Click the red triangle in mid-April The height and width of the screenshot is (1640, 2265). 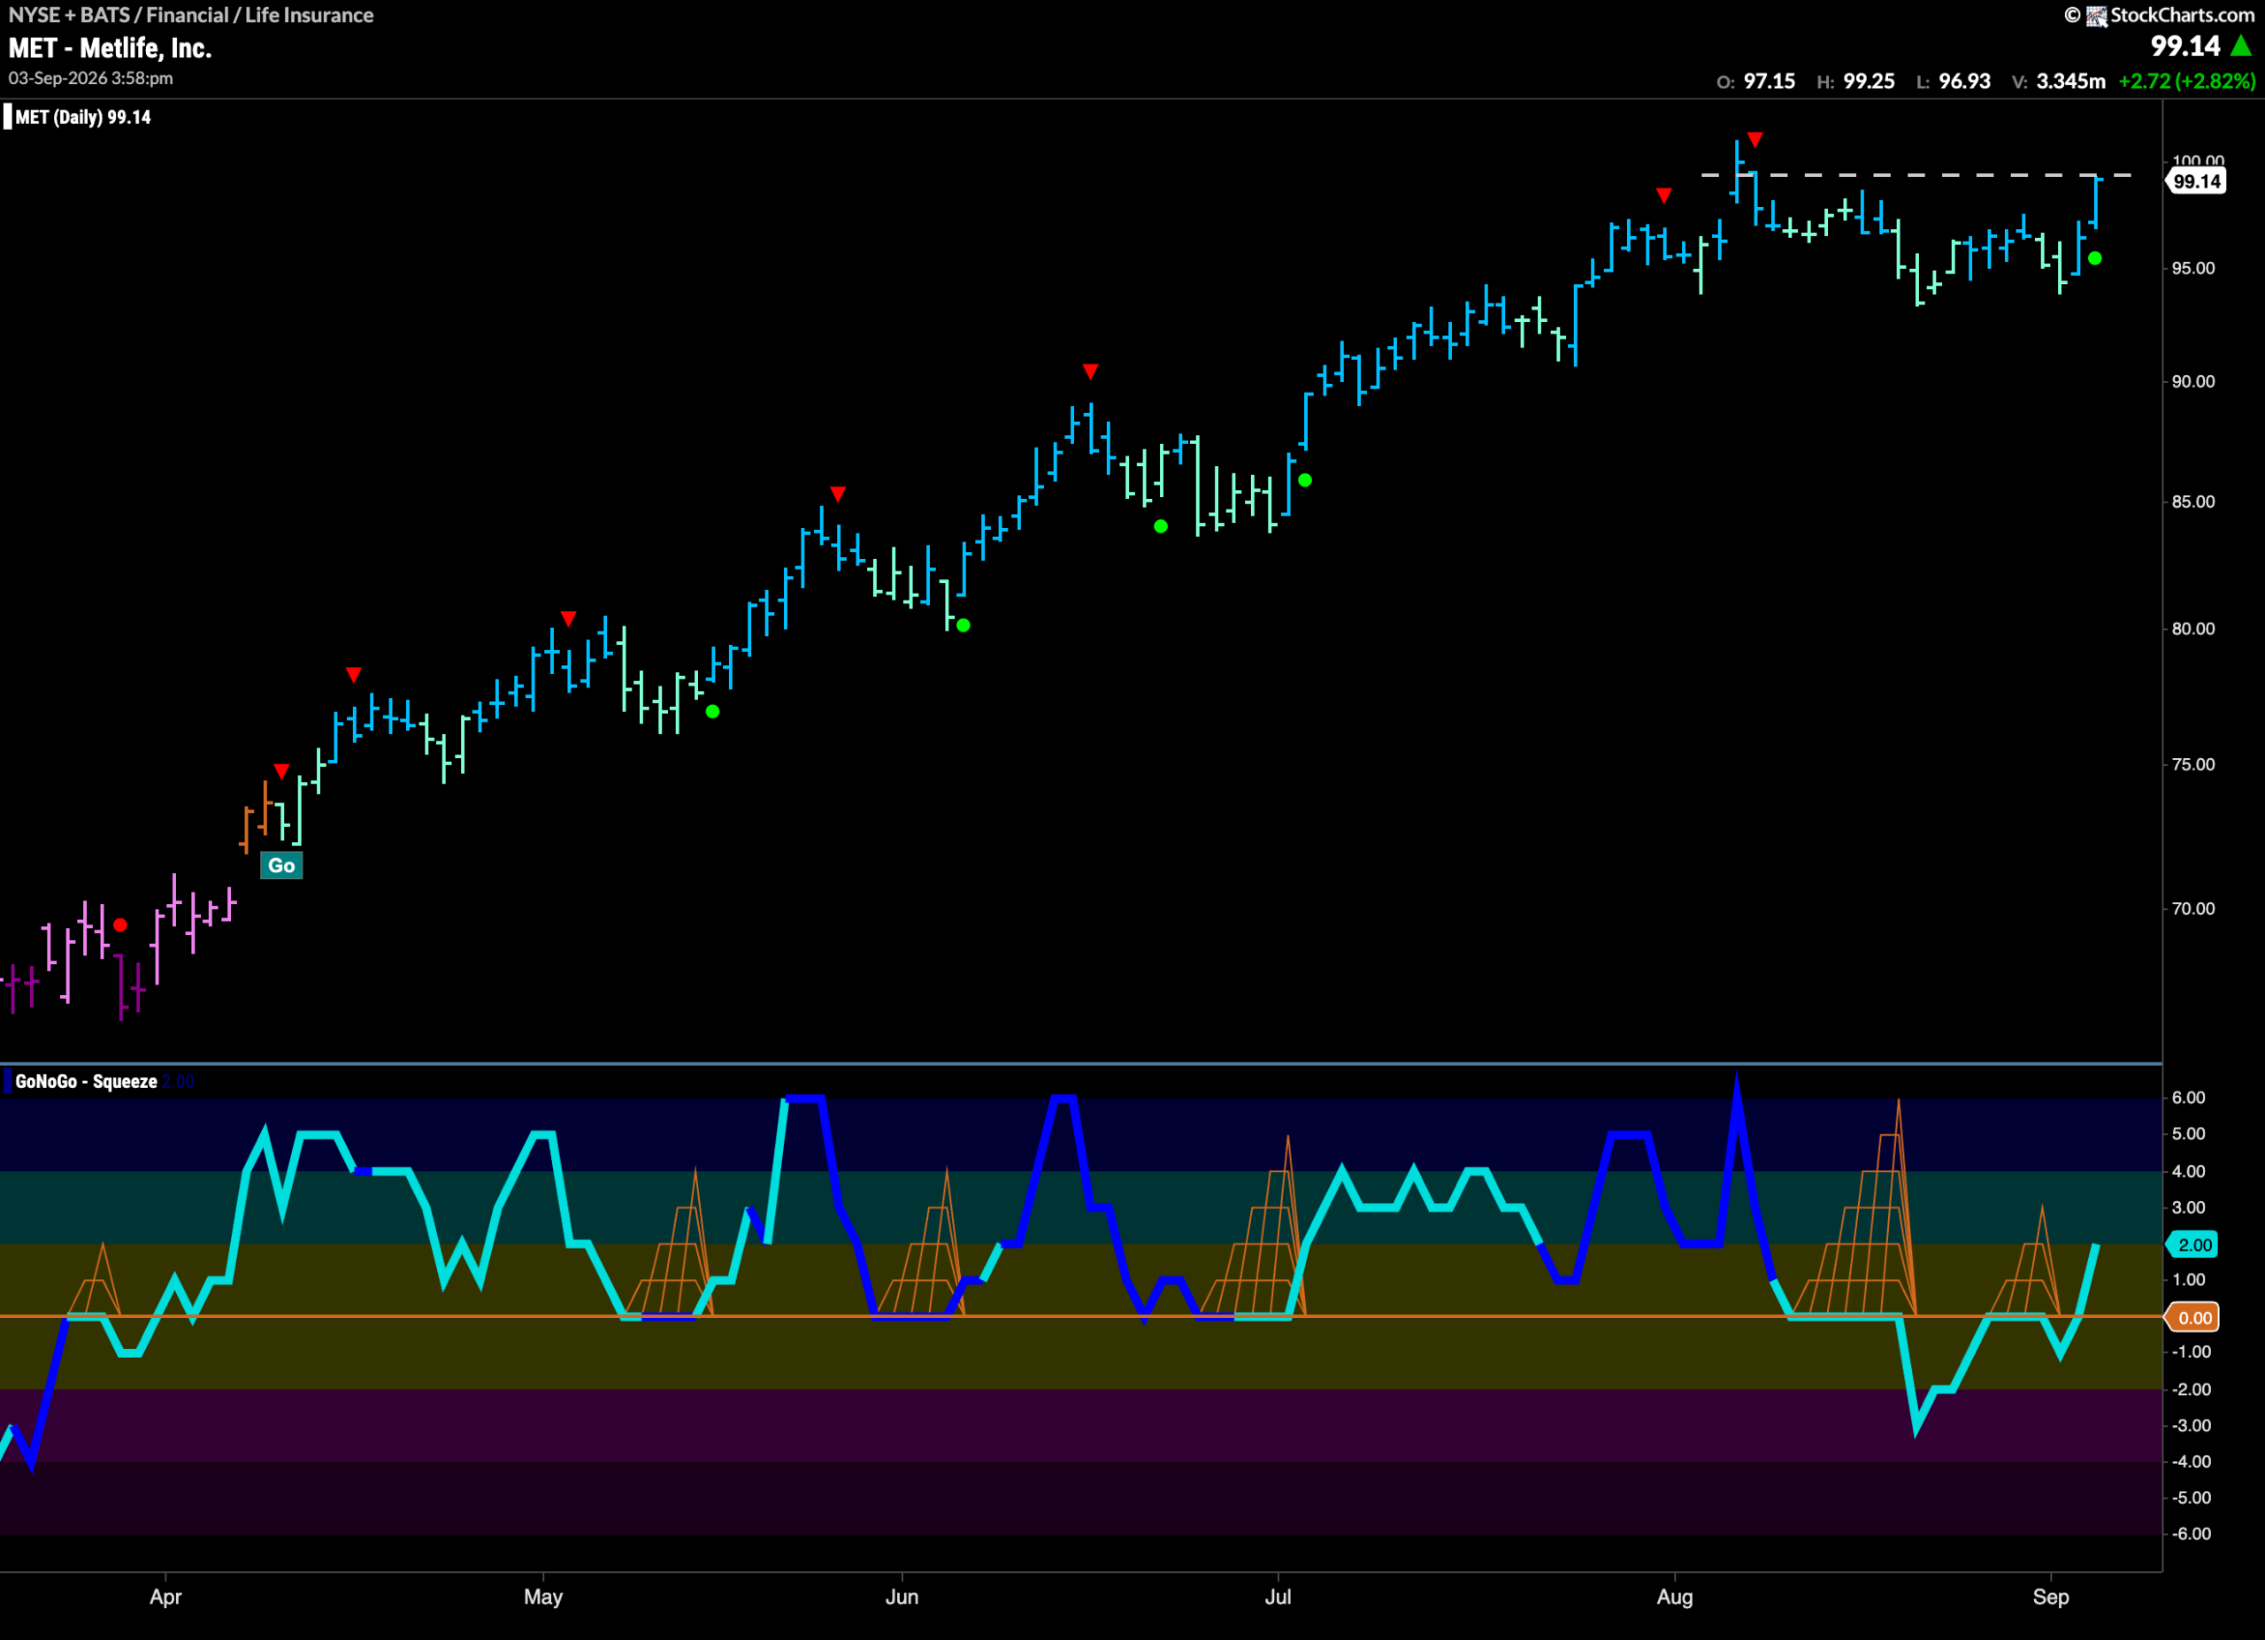[x=354, y=675]
